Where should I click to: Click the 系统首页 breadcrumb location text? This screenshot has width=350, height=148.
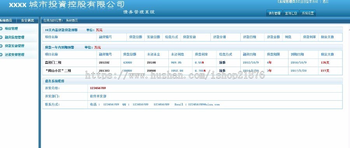pos(72,20)
